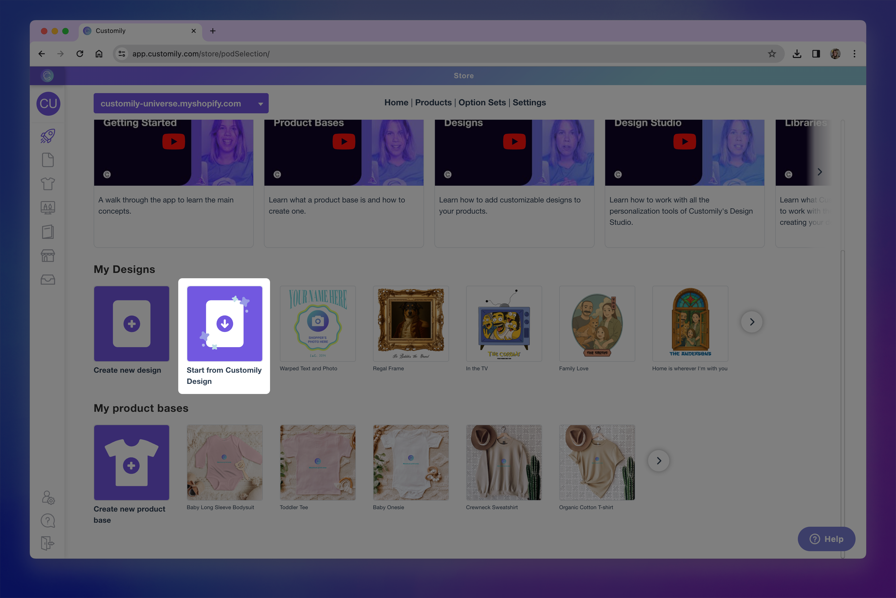Click the inbox tray sidebar icon
Image resolution: width=896 pixels, height=598 pixels.
pyautogui.click(x=48, y=280)
